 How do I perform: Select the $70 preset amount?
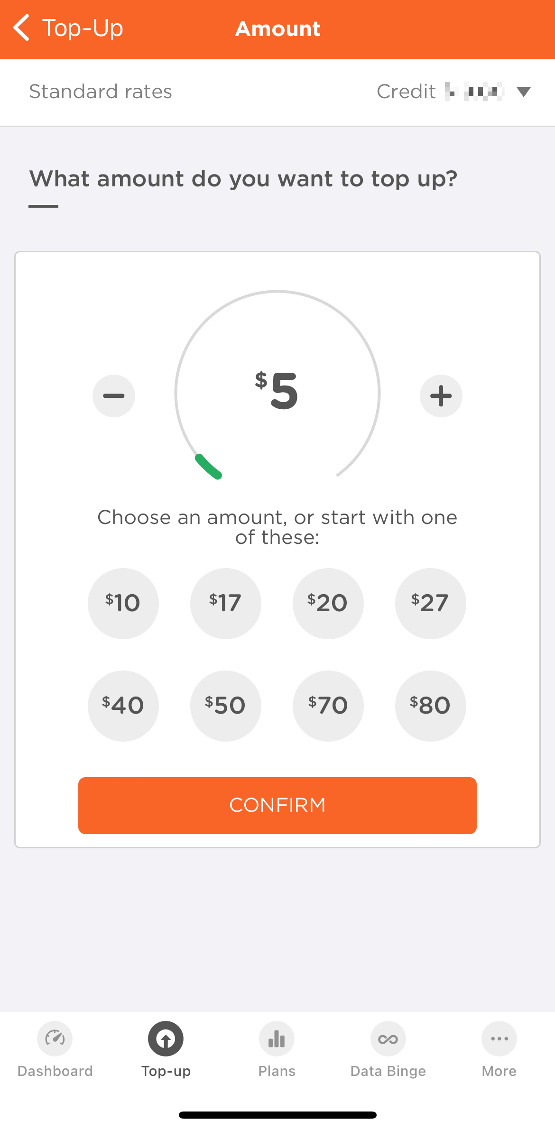(x=328, y=706)
